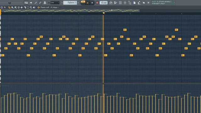Screen dimensions: 201x113
Task: Click the stamp icon in top toolbar
Action: [45, 3]
